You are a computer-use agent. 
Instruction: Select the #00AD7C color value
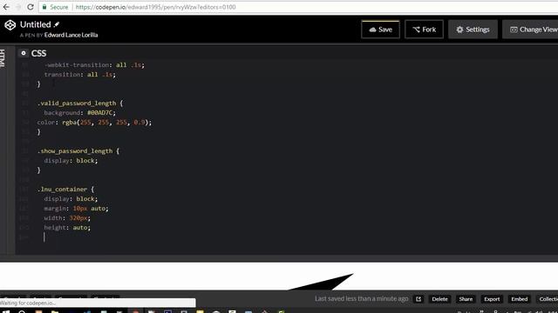click(100, 113)
